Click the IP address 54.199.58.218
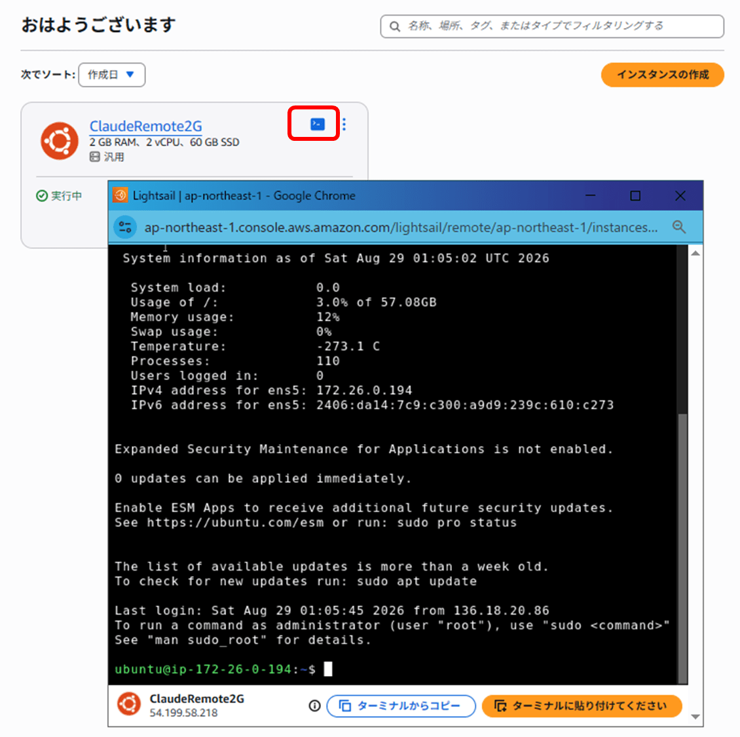 point(183,713)
